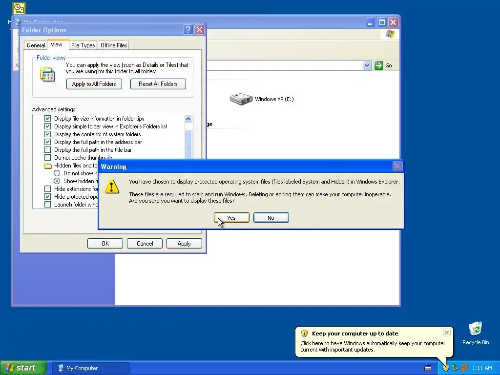500x375 pixels.
Task: Click the Windows flag logo in My Computer
Action: coord(390,34)
